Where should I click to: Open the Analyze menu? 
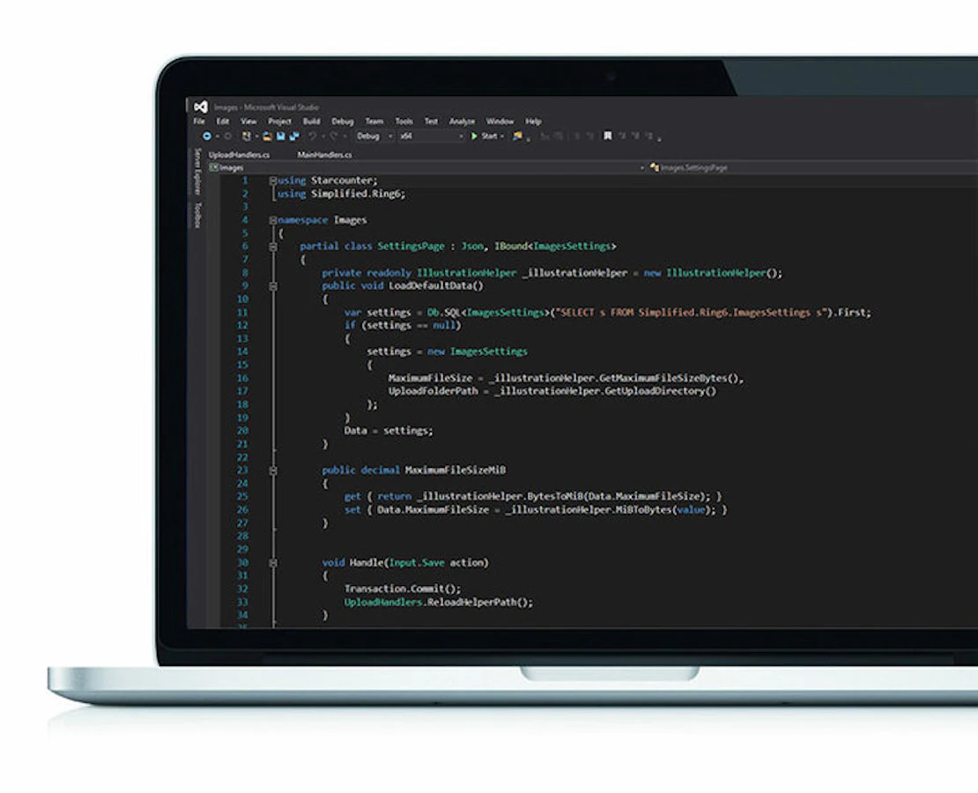pos(463,121)
